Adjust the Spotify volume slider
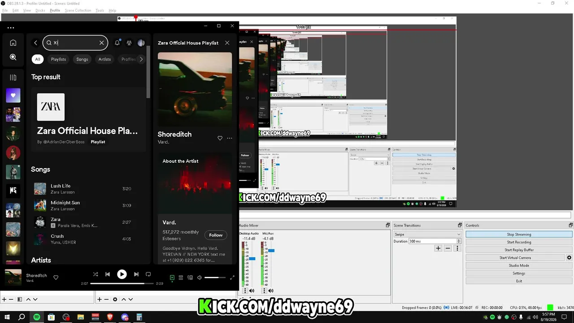The height and width of the screenshot is (323, 574). coord(215,278)
